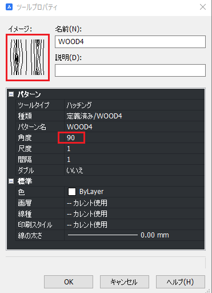Open the 線種 カレント使用 dropdown

coord(134,213)
